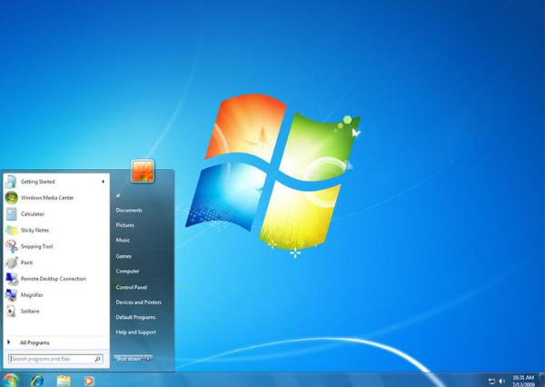Open the Documents library
The image size is (545, 387).
pos(129,211)
